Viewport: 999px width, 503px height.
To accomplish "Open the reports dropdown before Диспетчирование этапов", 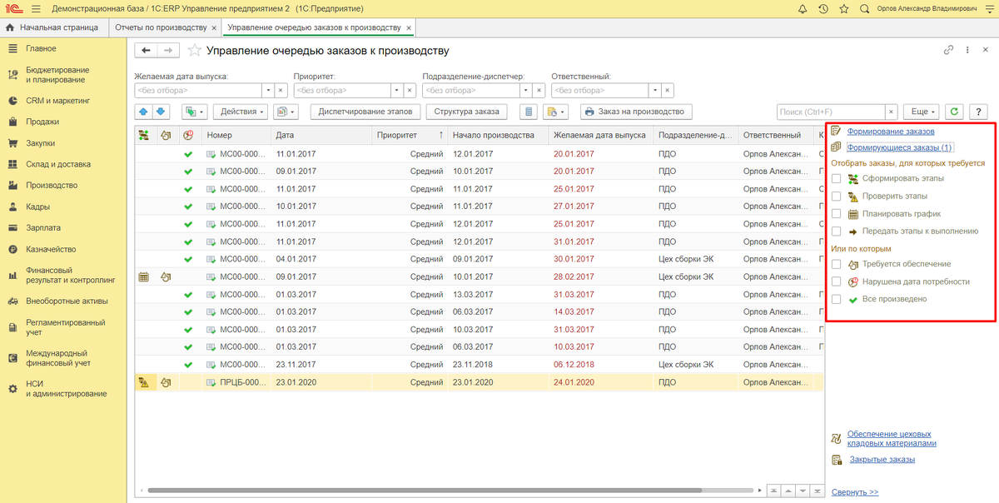I will tap(286, 112).
